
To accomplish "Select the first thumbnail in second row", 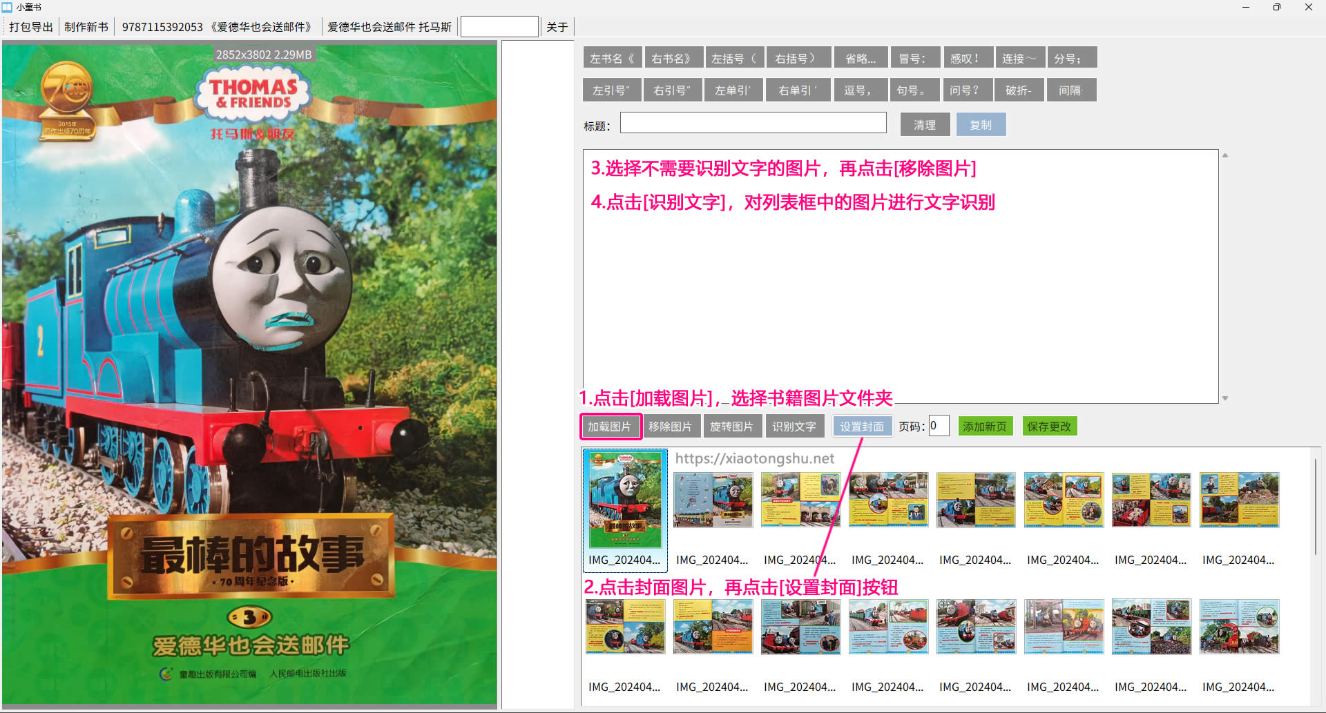I will coord(625,626).
